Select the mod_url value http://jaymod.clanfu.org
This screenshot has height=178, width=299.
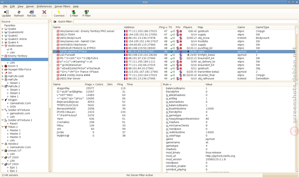220,156
